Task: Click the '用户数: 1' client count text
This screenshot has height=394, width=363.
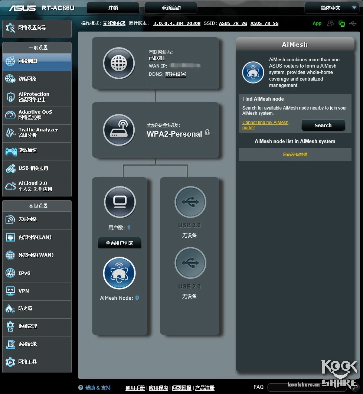Action: tap(119, 228)
